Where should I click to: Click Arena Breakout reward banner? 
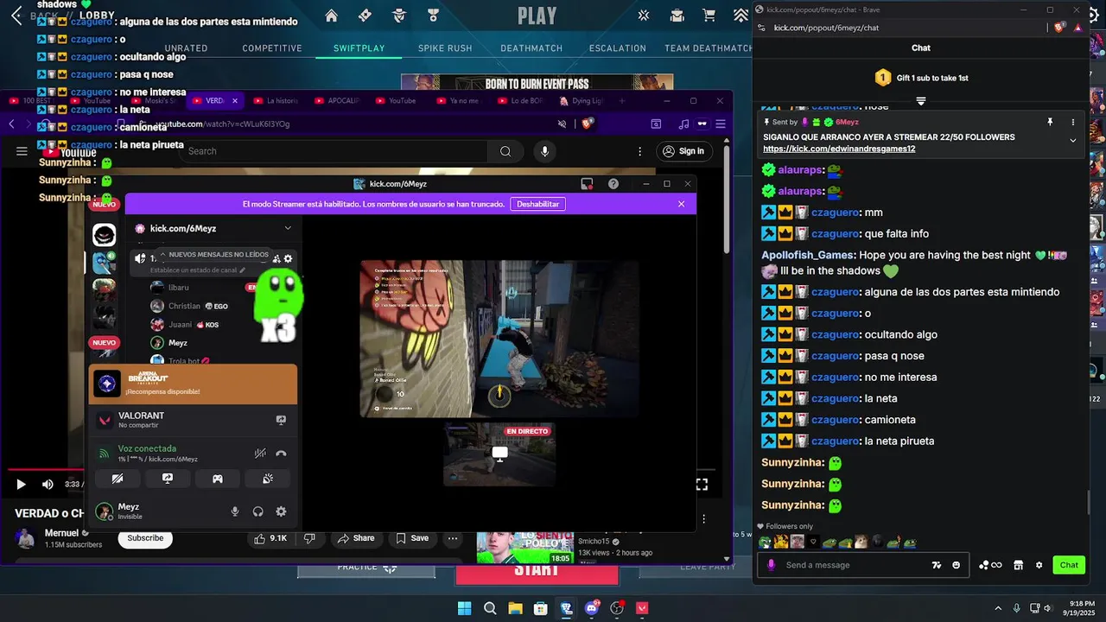193,384
